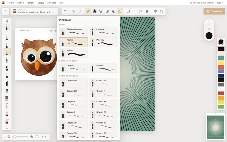Click the image icon in Référence panel header

click(56, 30)
